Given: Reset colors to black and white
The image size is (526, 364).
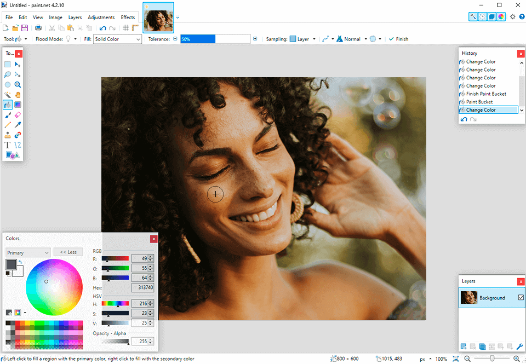Looking at the screenshot, I should point(8,274).
